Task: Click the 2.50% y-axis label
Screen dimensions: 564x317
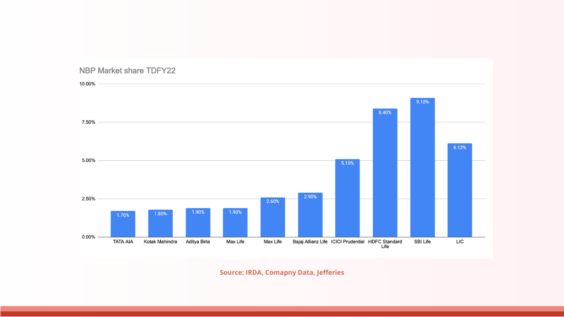Action: click(89, 199)
